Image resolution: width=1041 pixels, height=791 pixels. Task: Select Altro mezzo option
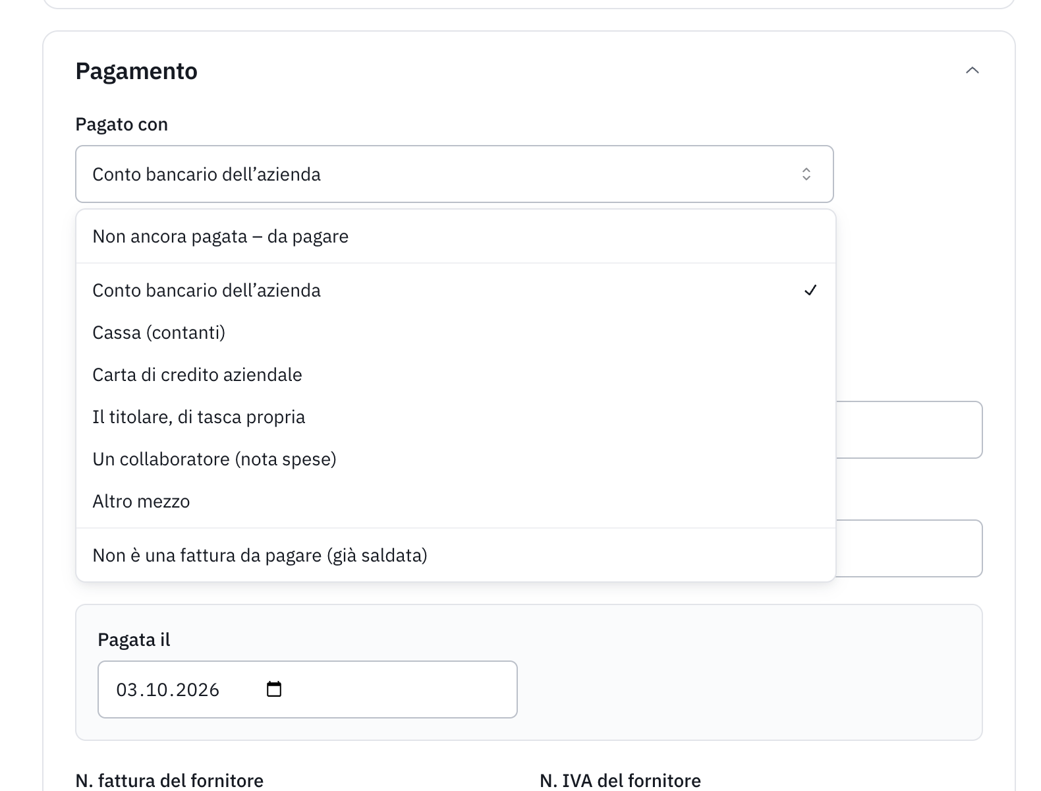456,502
